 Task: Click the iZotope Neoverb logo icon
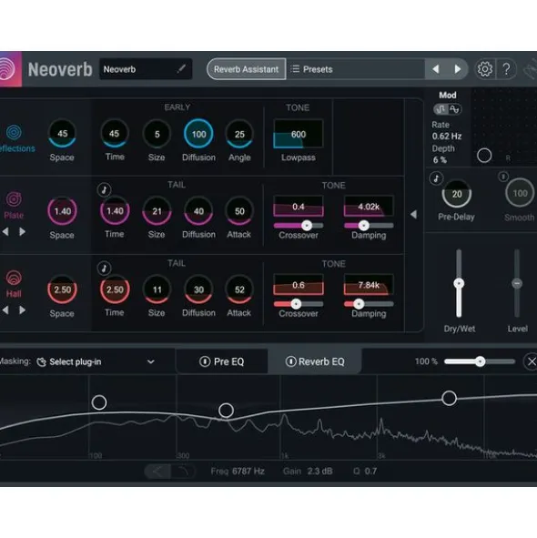(10, 69)
